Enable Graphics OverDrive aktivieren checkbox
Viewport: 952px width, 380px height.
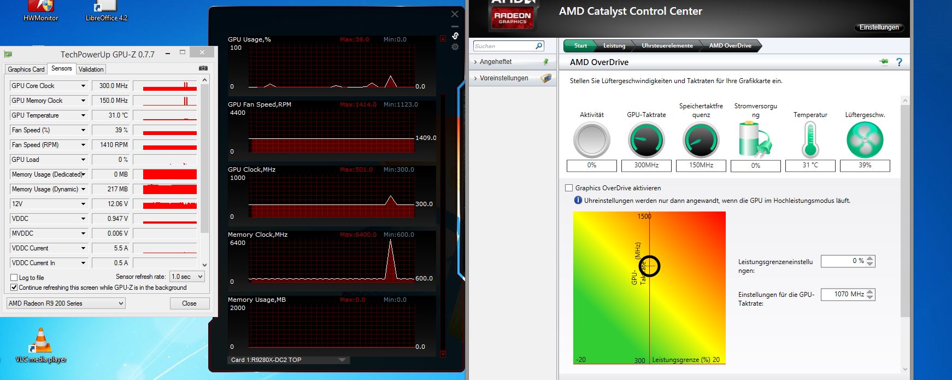pos(569,188)
